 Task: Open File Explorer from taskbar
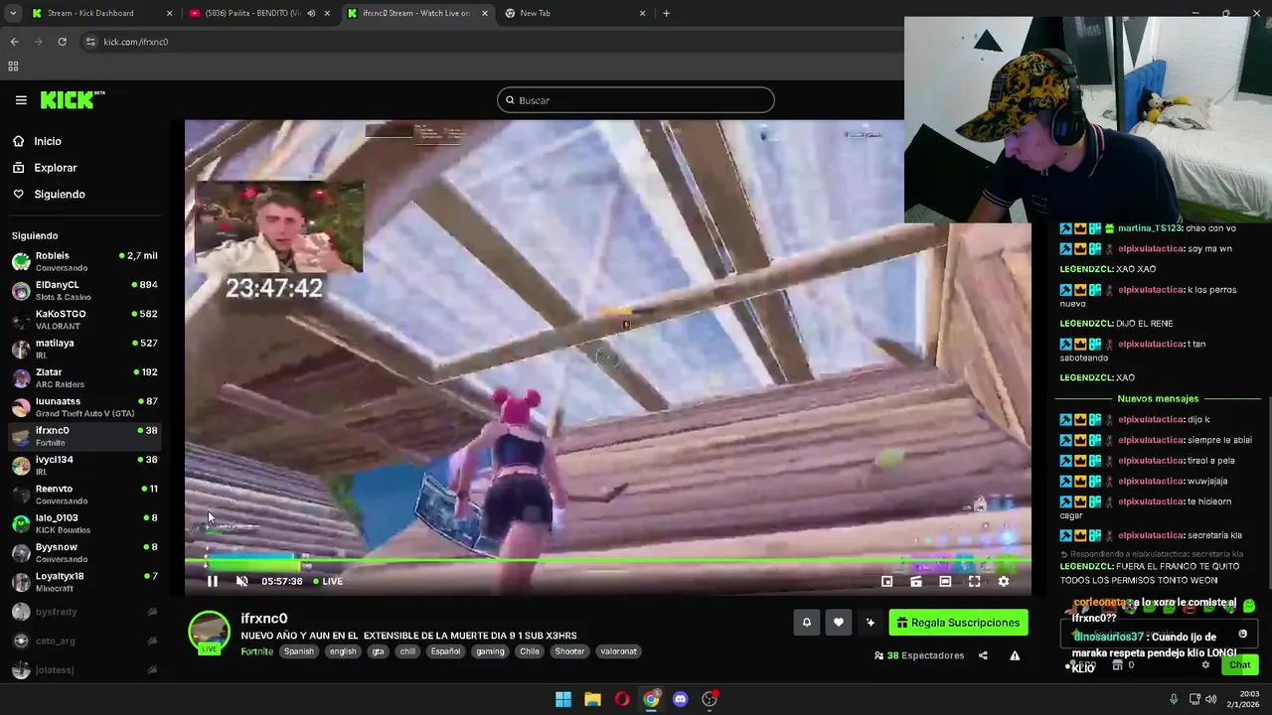point(592,699)
